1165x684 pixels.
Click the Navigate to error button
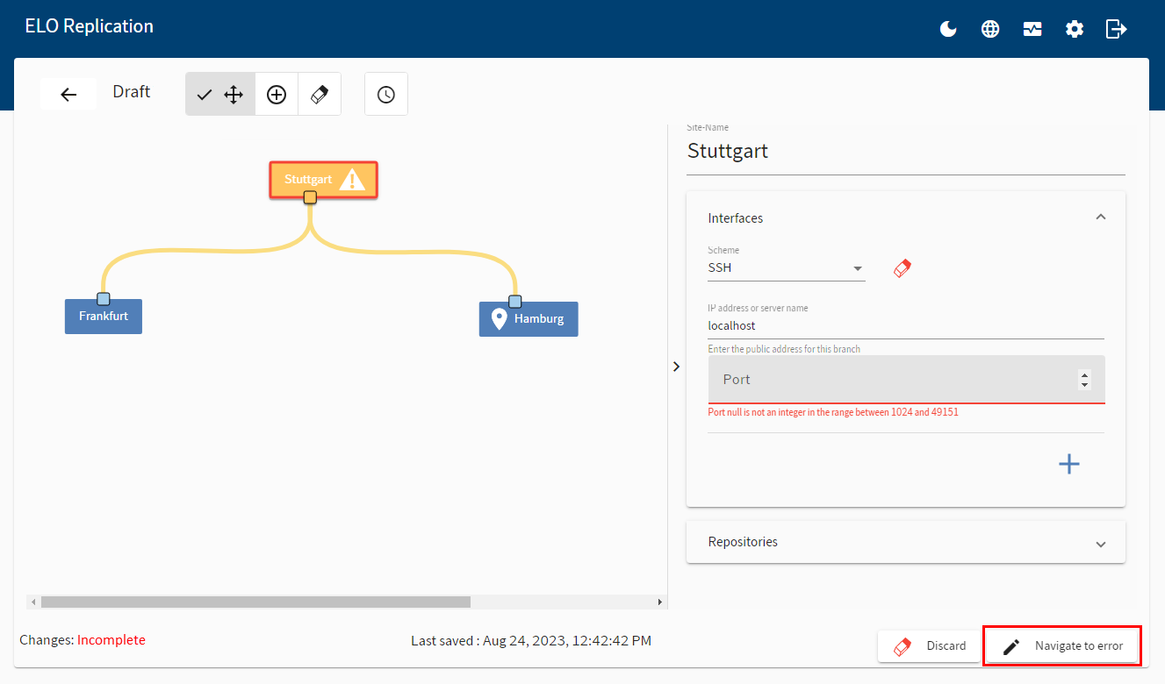[x=1062, y=646]
